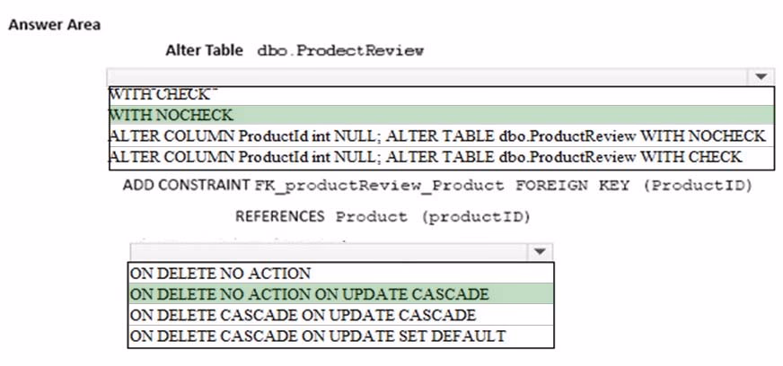Click the empty top combo box field

[x=427, y=77]
